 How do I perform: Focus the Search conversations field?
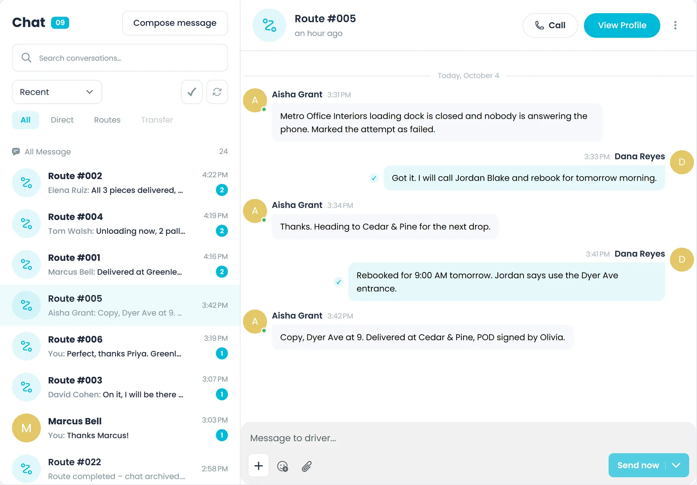tap(120, 58)
